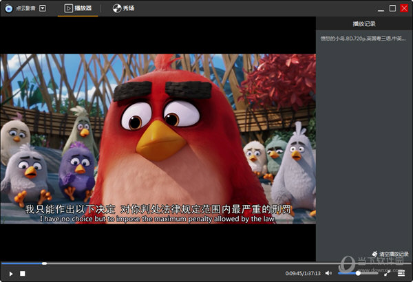Click the playback time 0:09:45/1:37:13
The height and width of the screenshot is (282, 413).
(303, 273)
